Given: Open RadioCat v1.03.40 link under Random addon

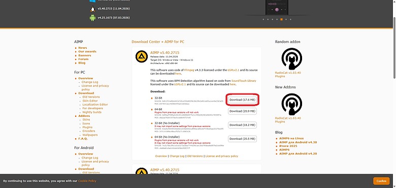Looking at the screenshot, I should coord(288,73).
